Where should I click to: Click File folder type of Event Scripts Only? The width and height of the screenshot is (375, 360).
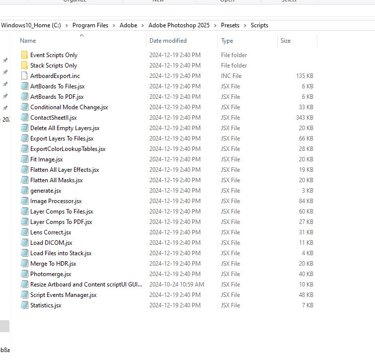pyautogui.click(x=234, y=55)
